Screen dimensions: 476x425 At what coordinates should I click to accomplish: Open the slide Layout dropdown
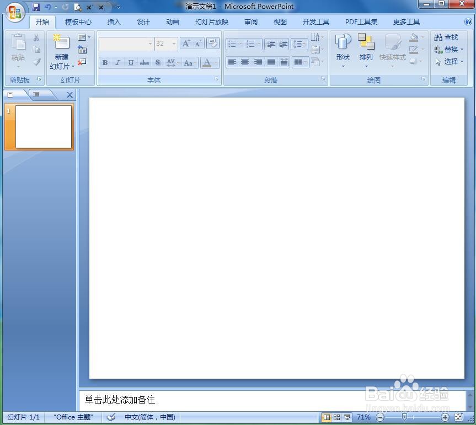pyautogui.click(x=84, y=37)
